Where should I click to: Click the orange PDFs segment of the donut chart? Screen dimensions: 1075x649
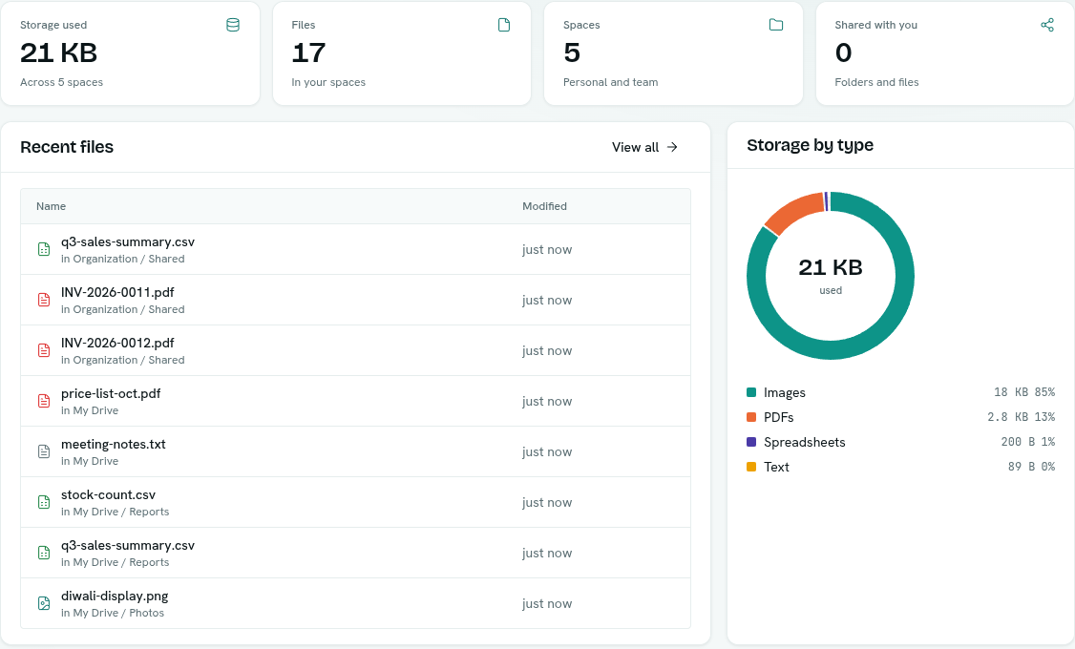pyautogui.click(x=794, y=212)
